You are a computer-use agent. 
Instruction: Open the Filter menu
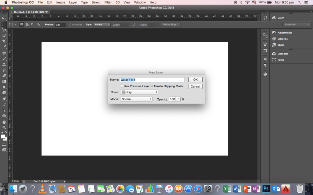click(108, 2)
